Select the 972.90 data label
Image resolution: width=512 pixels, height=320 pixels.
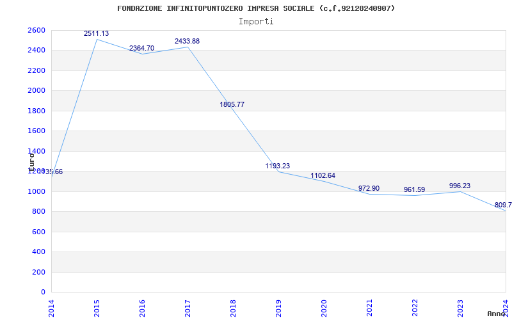pyautogui.click(x=369, y=188)
